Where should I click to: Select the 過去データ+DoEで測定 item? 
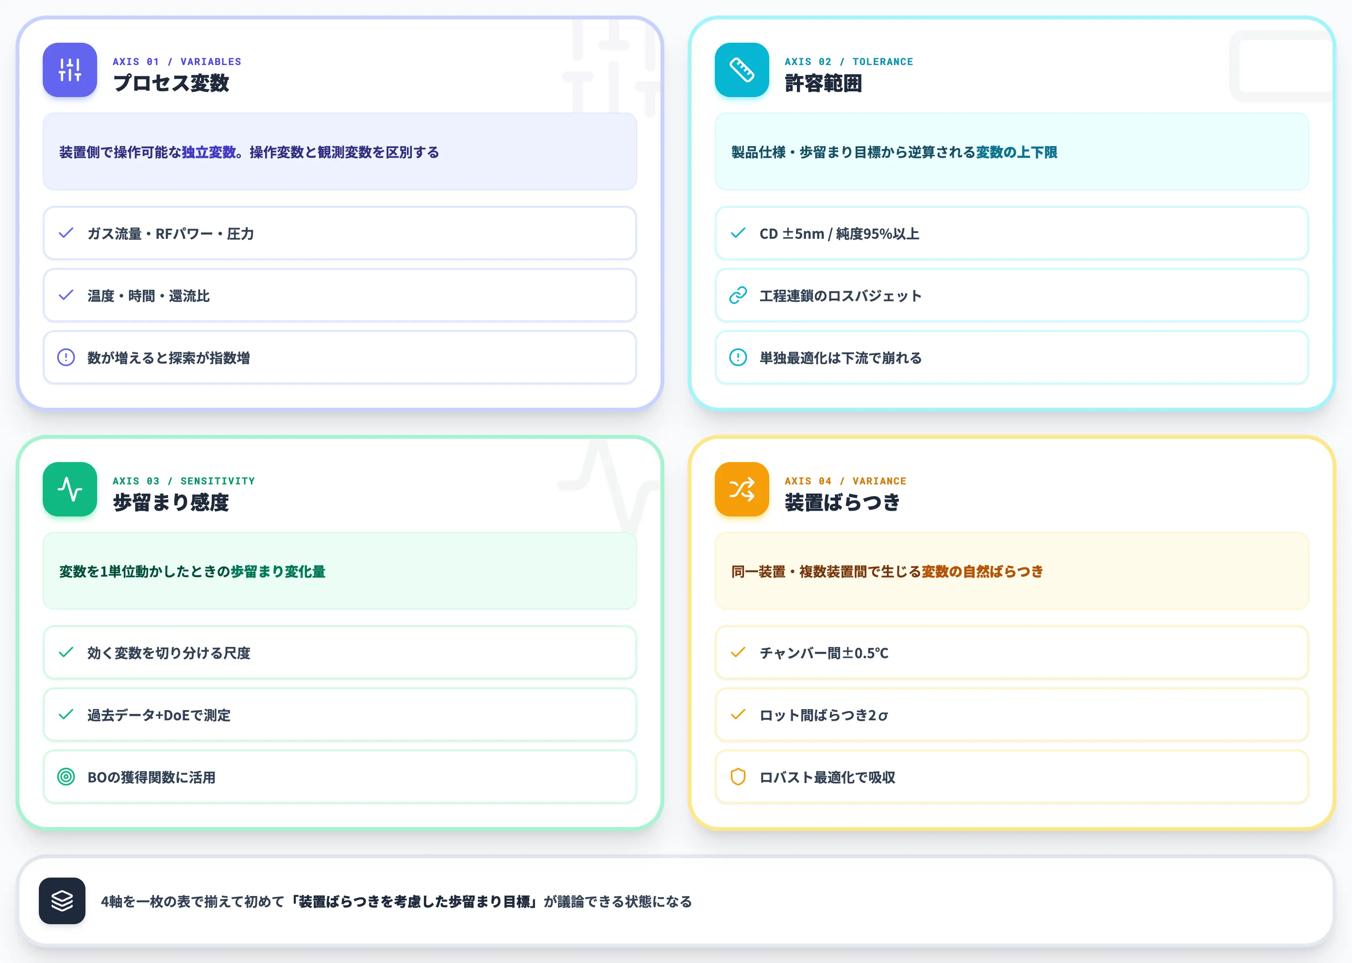(340, 714)
